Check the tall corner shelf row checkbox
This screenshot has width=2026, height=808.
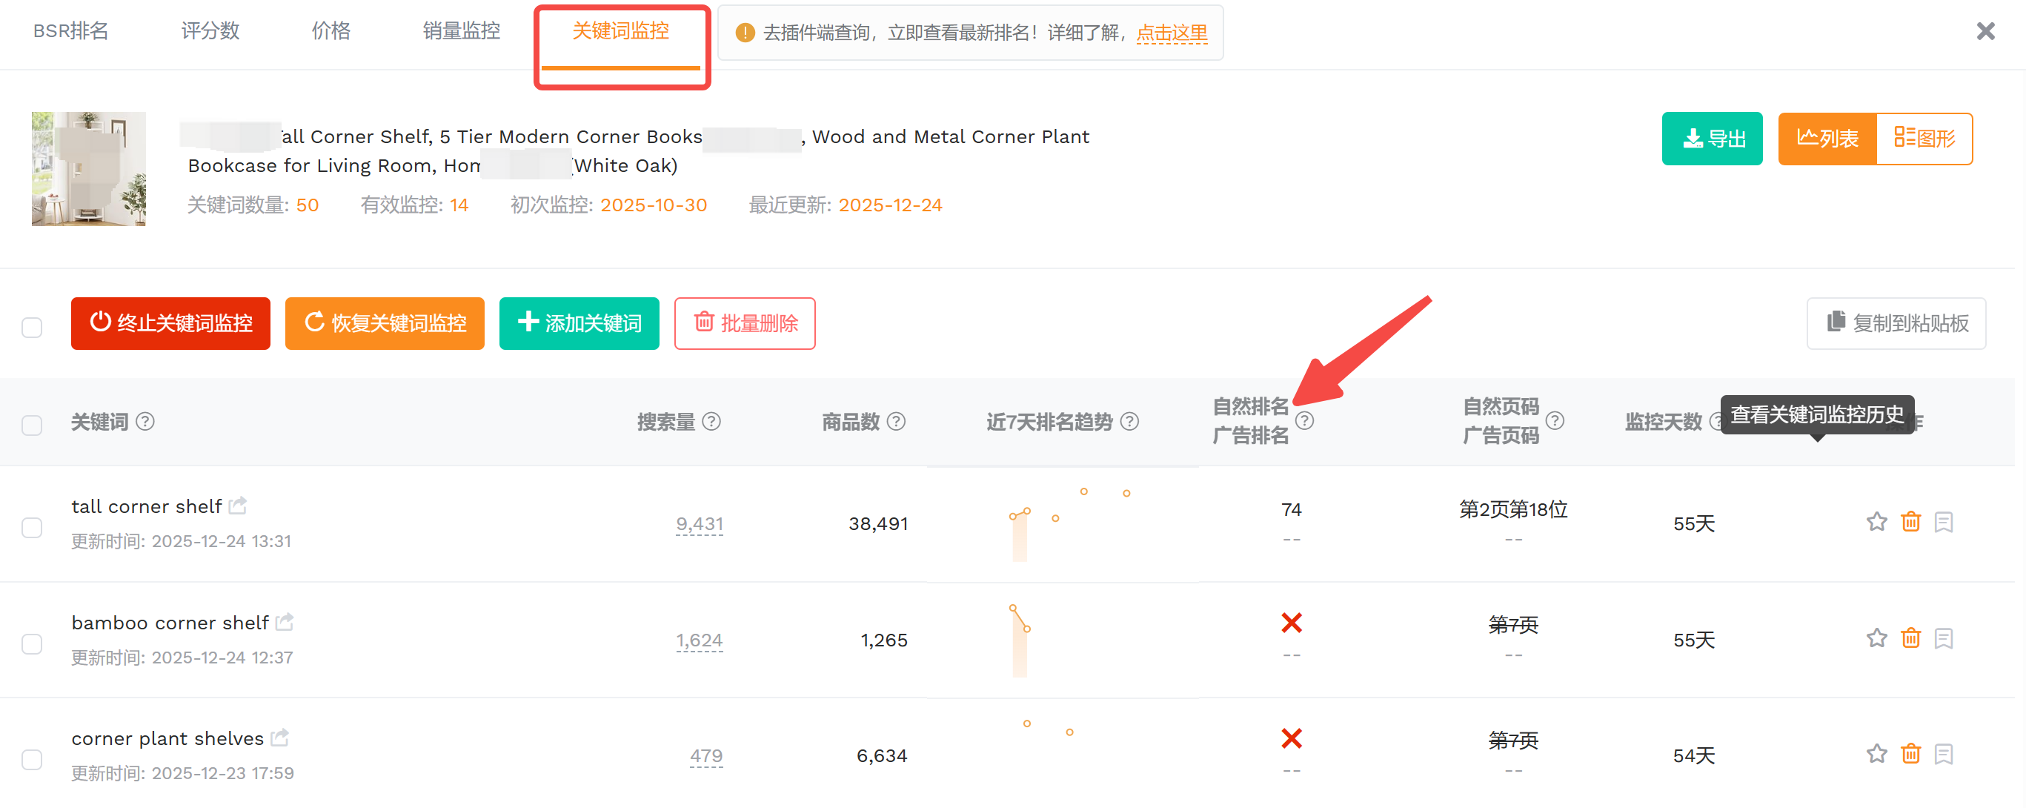(x=33, y=527)
